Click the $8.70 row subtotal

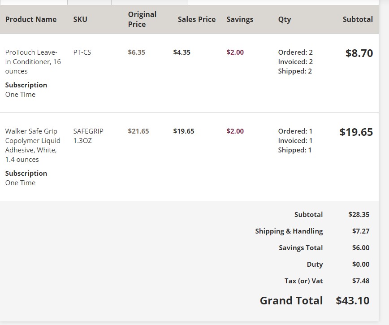[x=359, y=53]
